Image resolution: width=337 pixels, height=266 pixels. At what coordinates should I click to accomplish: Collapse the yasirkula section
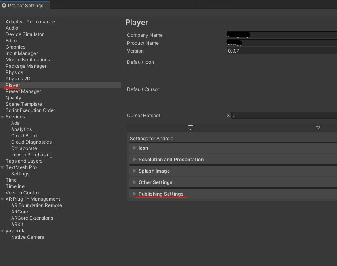pyautogui.click(x=2, y=230)
